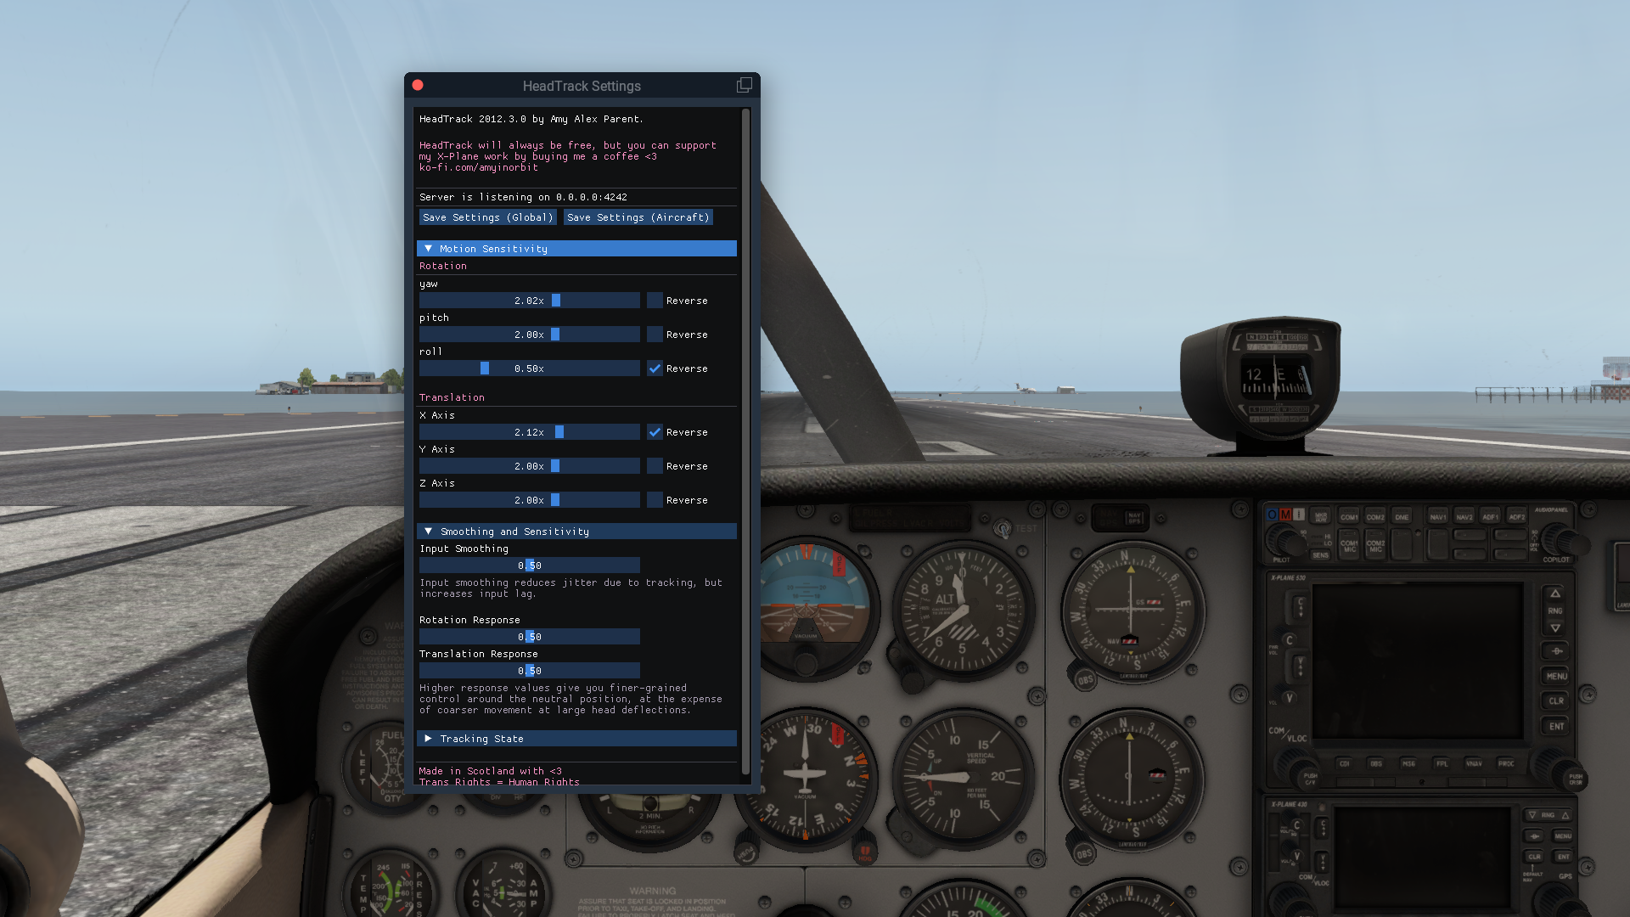
Task: Adjust the Input Smoothing slider
Action: (530, 565)
